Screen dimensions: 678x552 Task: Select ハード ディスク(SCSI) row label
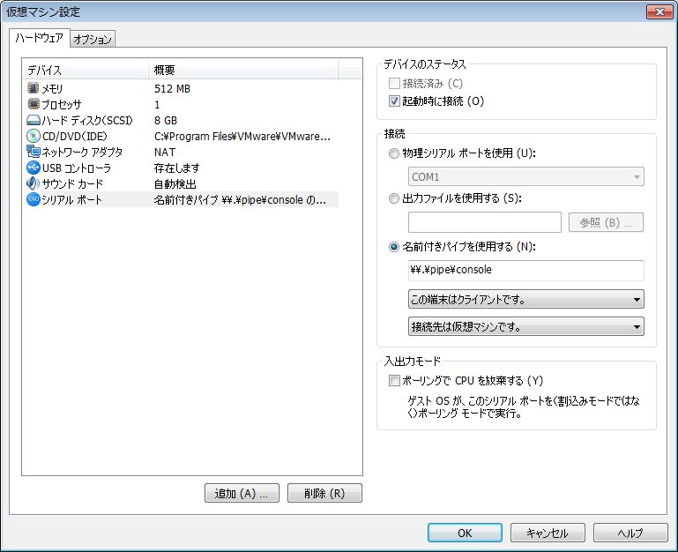[87, 120]
